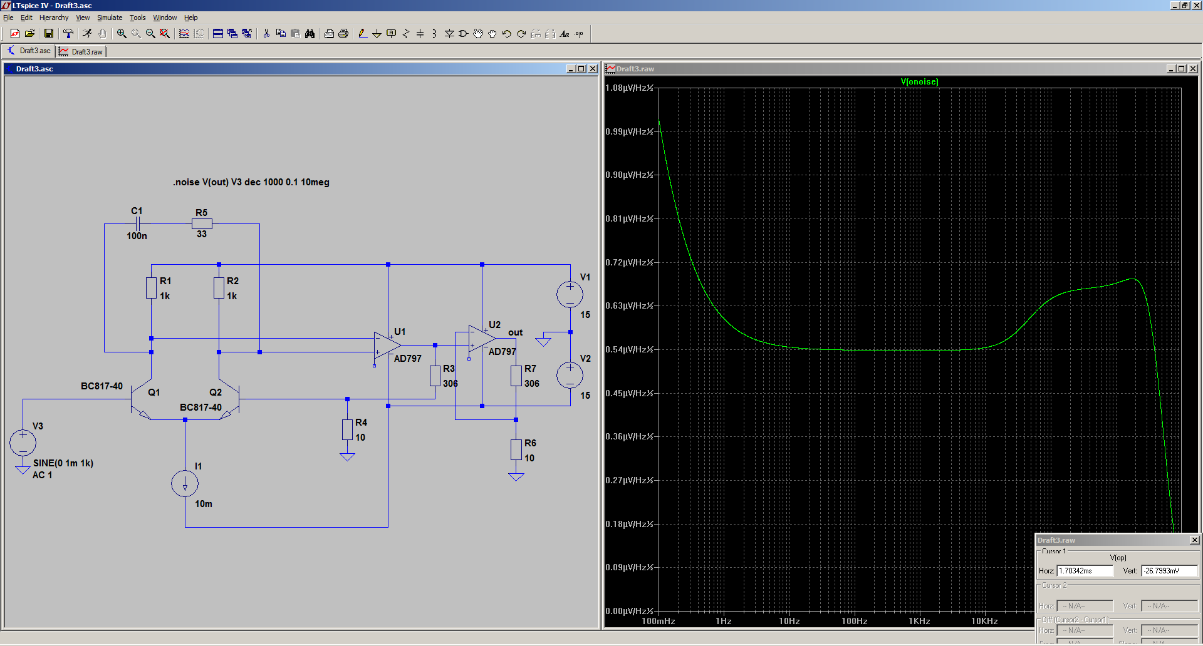Open find with binoculars icon
The width and height of the screenshot is (1203, 646).
coord(310,34)
